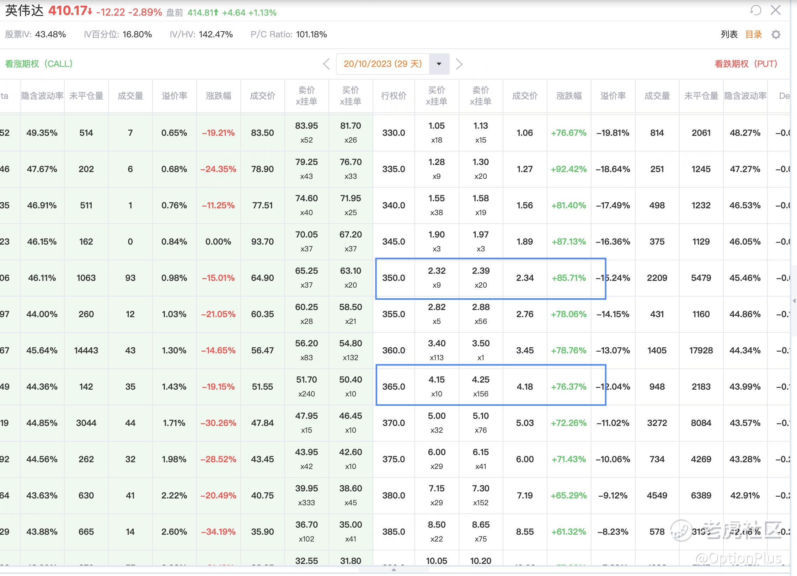
Task: Click put change +92.42% cell
Action: click(569, 169)
